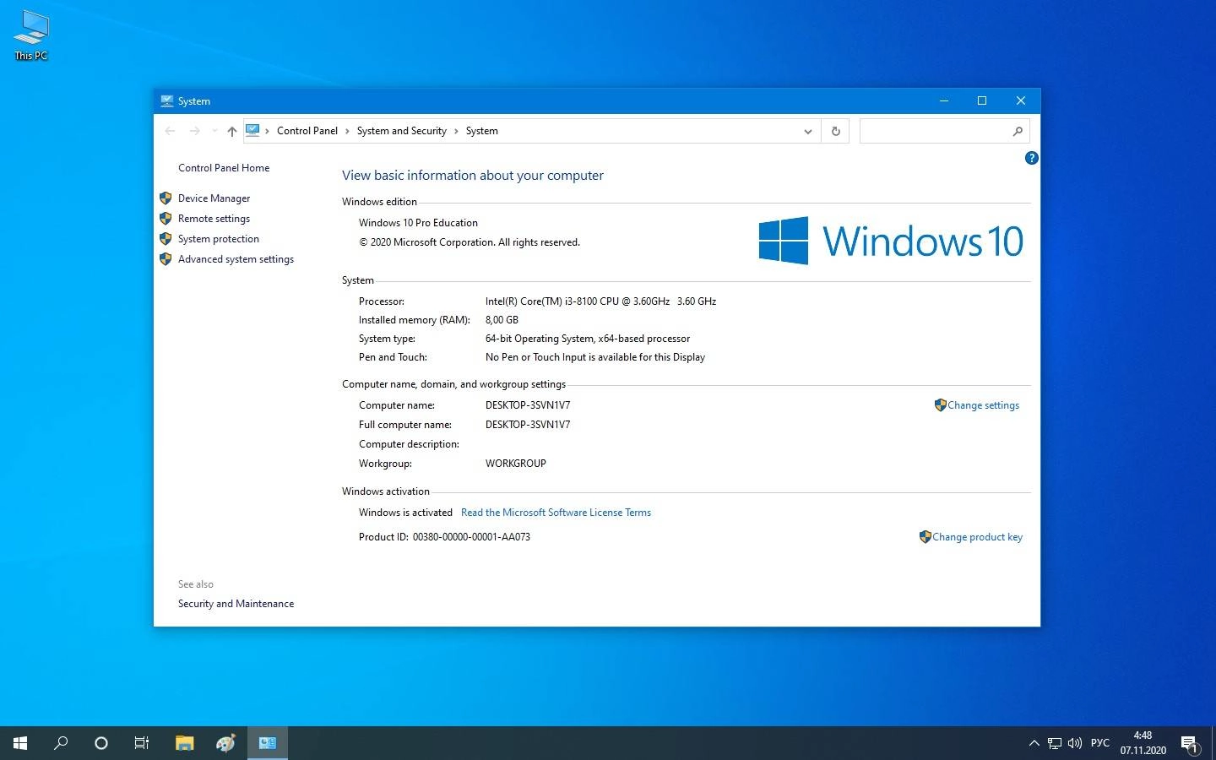
Task: Open Advanced system settings link
Action: (236, 259)
